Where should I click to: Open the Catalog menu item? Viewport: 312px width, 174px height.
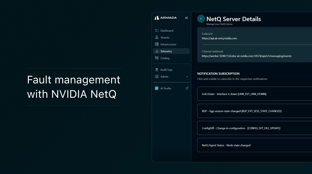coord(171,58)
